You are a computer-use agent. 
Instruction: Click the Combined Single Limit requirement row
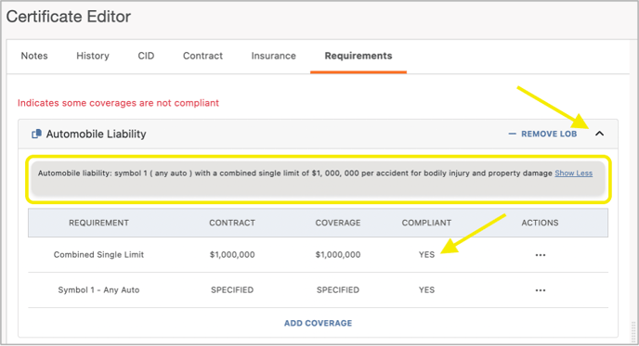[318, 255]
